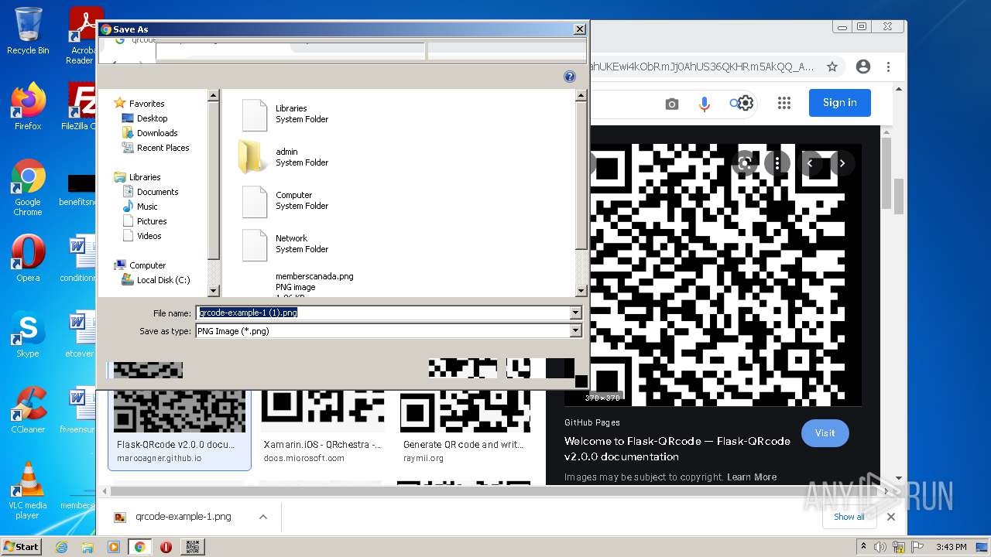Open Welcome to Flask-QRcode documentation link
The height and width of the screenshot is (557, 991).
(x=677, y=449)
